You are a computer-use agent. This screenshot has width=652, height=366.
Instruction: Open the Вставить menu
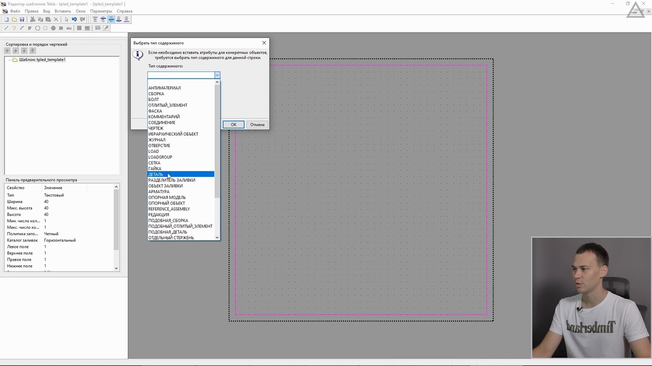(62, 11)
